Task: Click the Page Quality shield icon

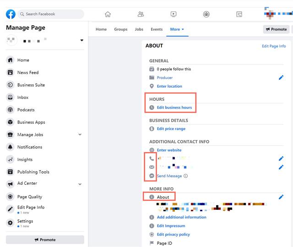Action: [x=10, y=197]
